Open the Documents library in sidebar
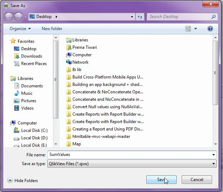 [x=28, y=86]
